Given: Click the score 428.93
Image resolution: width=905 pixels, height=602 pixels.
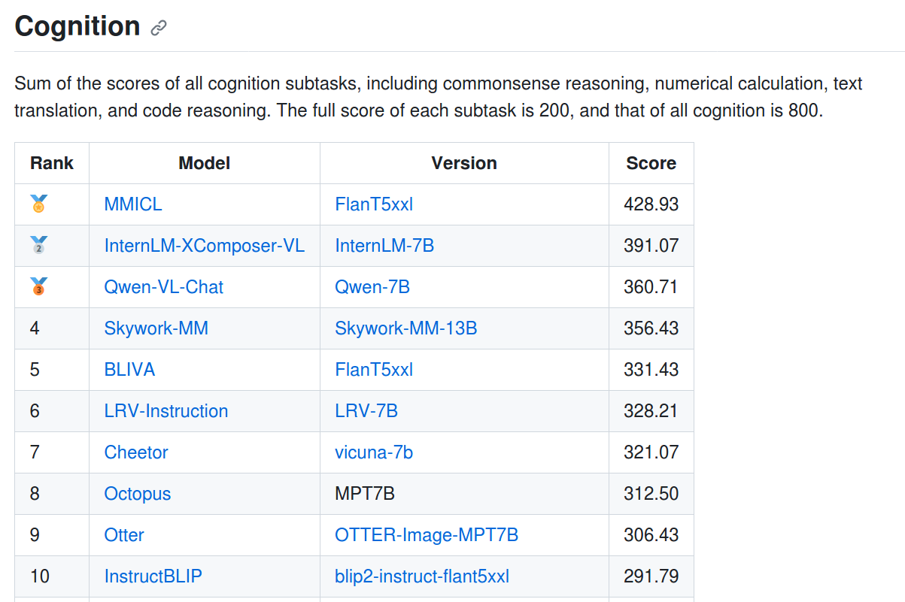Looking at the screenshot, I should pos(651,204).
